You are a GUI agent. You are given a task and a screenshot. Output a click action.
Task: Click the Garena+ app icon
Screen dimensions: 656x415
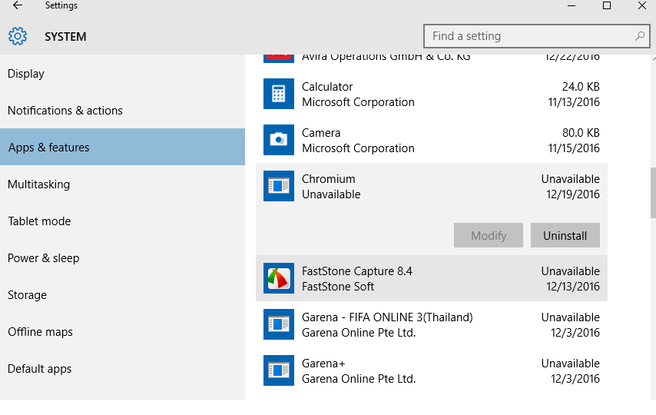278,370
